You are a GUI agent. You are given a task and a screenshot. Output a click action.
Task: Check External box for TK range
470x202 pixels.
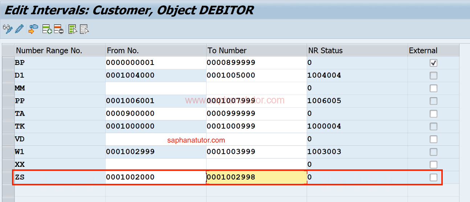pos(433,127)
